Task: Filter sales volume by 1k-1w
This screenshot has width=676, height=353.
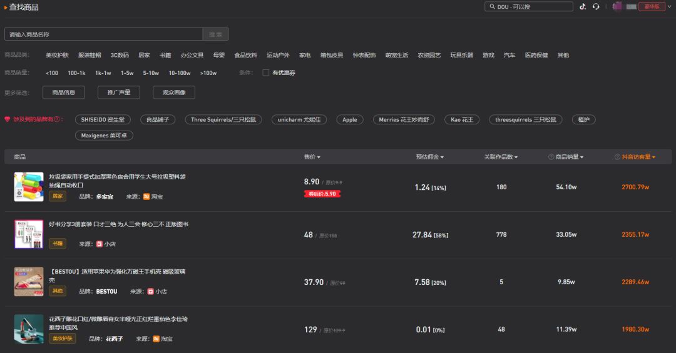Action: tap(103, 72)
